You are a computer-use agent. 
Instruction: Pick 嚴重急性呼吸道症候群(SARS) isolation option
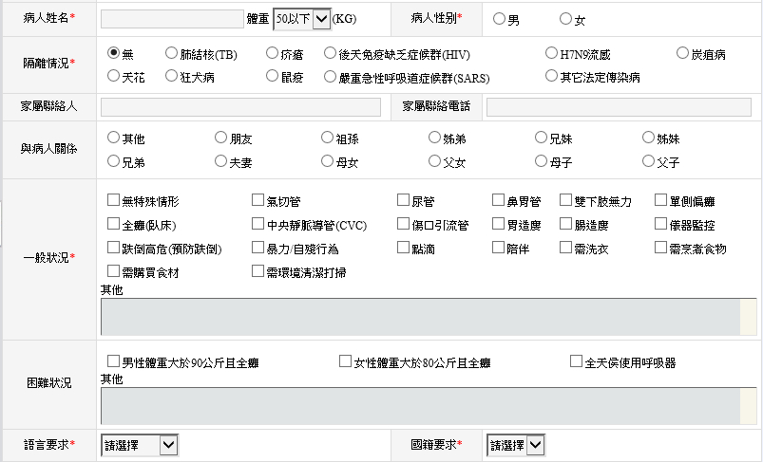(x=330, y=76)
